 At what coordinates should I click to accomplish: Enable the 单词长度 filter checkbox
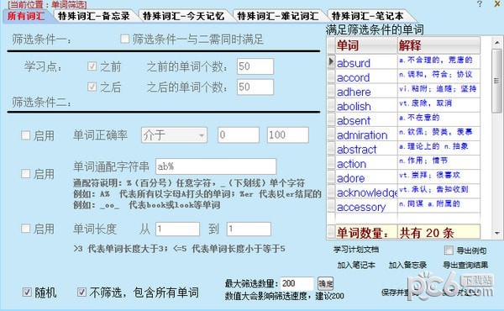pos(25,229)
